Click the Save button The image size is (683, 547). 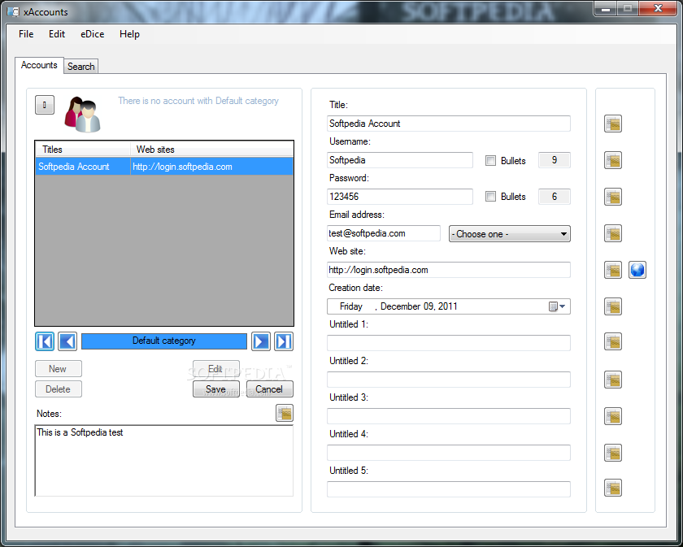point(216,389)
